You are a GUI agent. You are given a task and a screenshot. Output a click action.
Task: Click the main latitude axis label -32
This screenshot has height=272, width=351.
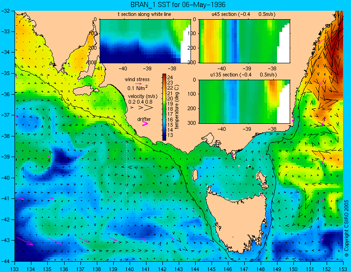[x=6, y=10]
